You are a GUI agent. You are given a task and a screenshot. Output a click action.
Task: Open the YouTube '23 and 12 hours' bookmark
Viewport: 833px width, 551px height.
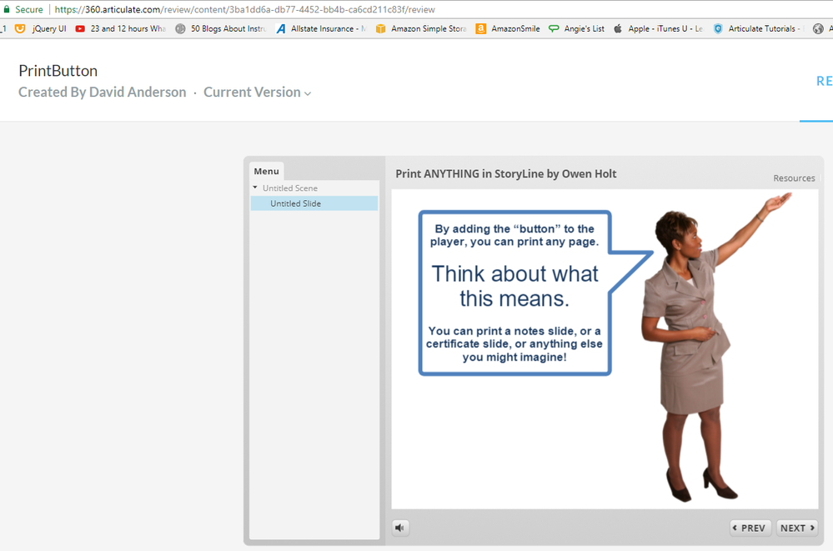tap(121, 28)
